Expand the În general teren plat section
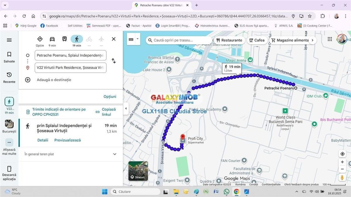The height and width of the screenshot is (197, 351). pyautogui.click(x=114, y=154)
